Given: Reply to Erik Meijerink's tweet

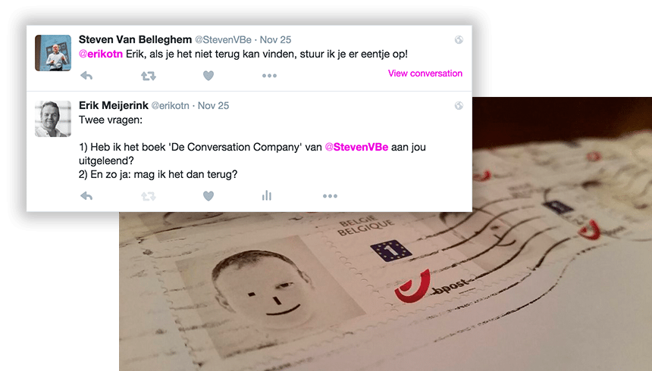Looking at the screenshot, I should click(x=86, y=195).
